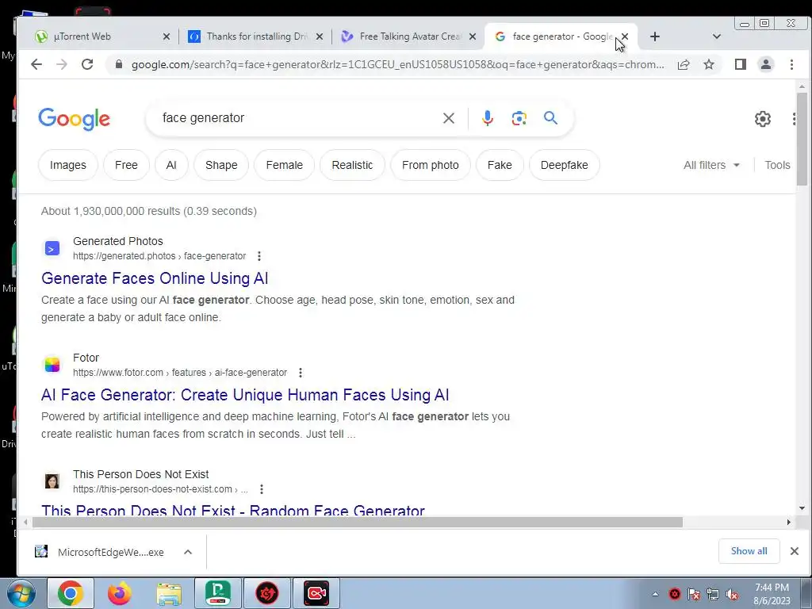
Task: Close the face generator Google tab
Action: [x=625, y=36]
